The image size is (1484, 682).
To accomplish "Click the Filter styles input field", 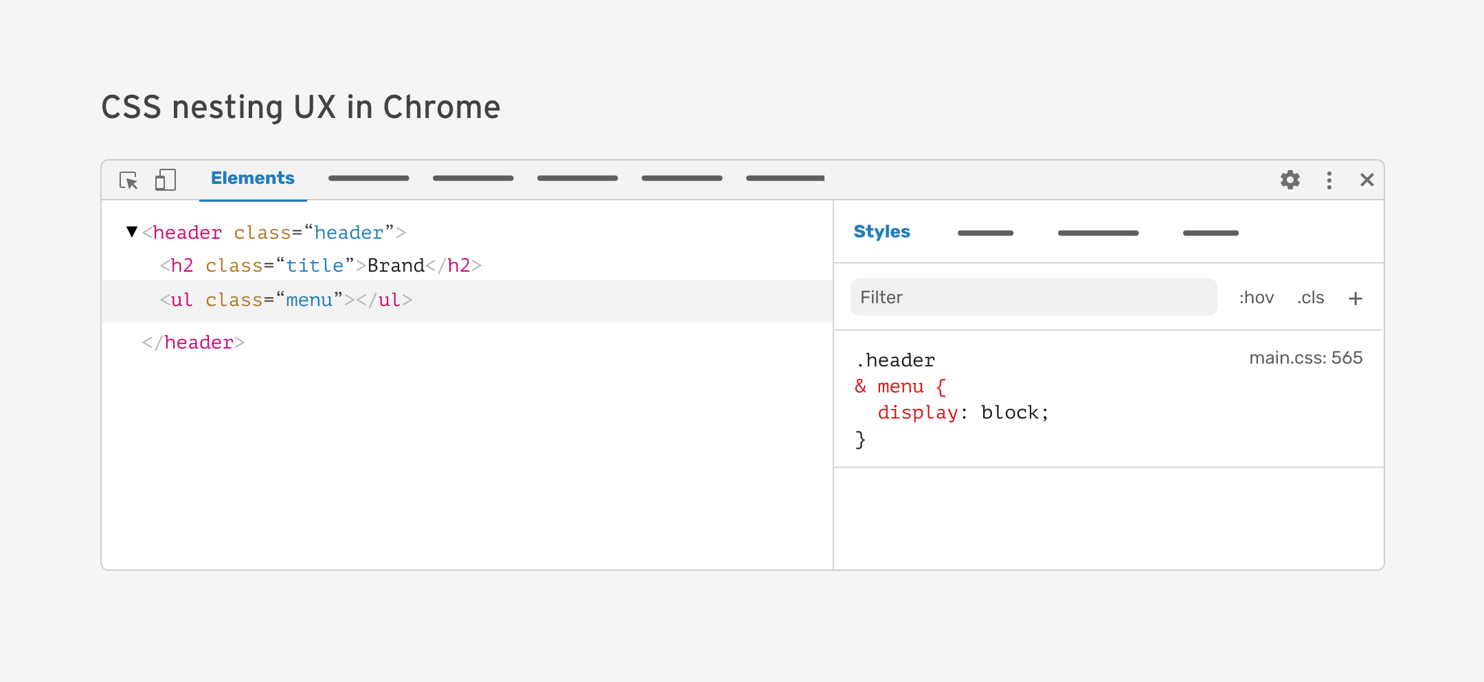I will tap(1033, 297).
